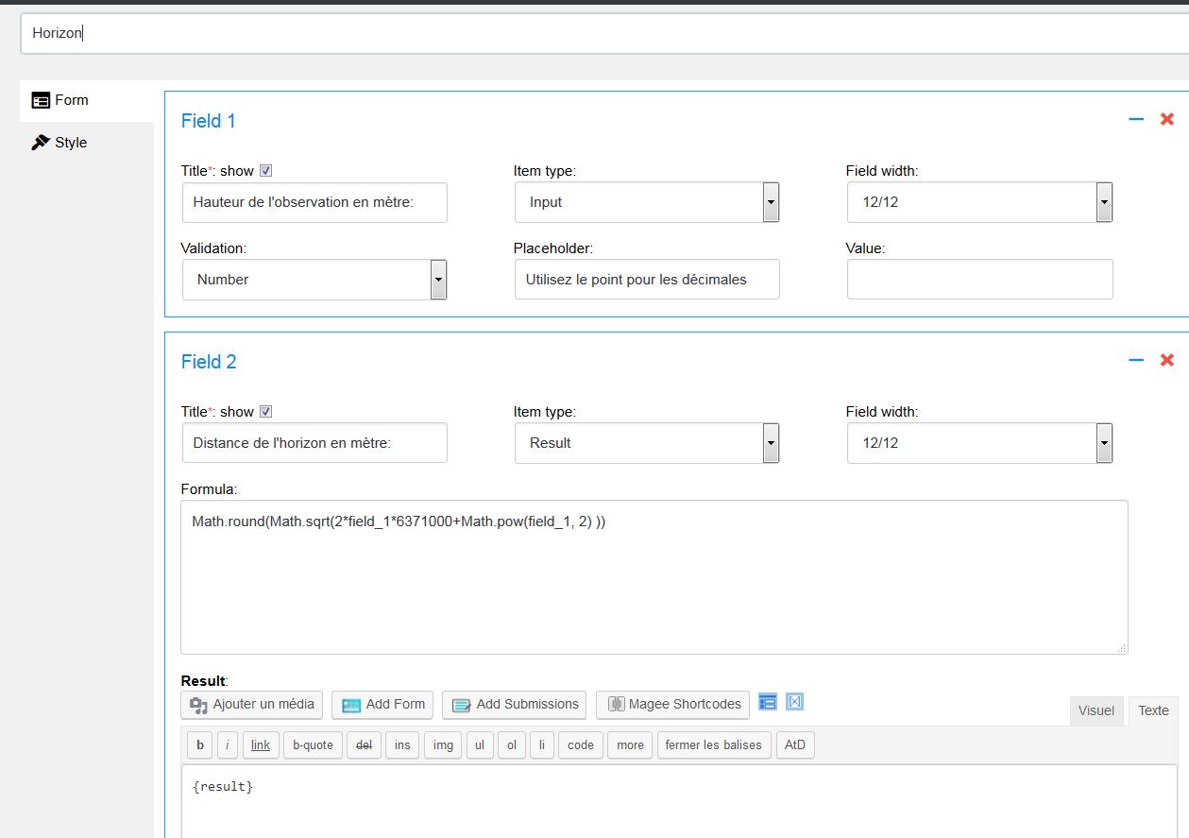This screenshot has height=838, width=1189.
Task: Remove Field 2 using the red X
Action: click(x=1167, y=361)
